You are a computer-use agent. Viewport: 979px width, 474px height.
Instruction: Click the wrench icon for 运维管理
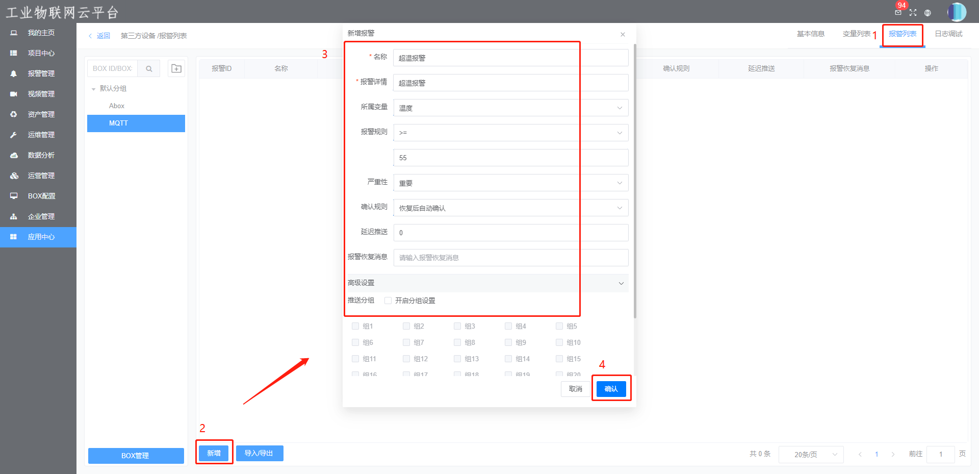14,135
